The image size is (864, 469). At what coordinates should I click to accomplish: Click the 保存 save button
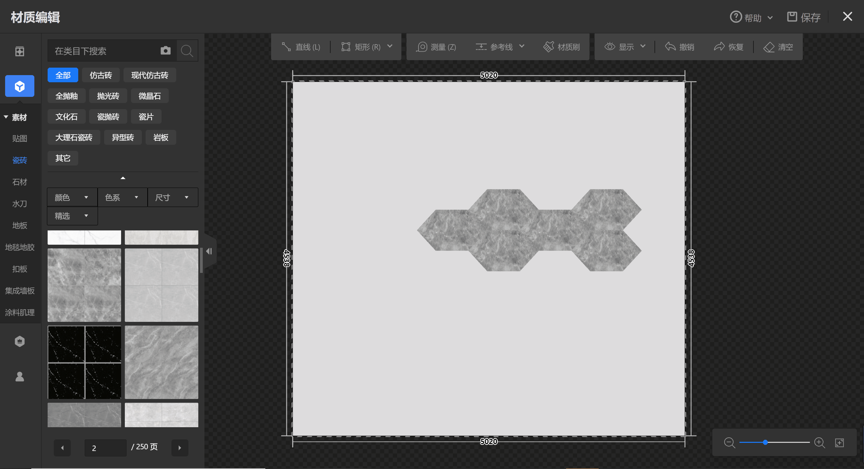[x=804, y=17]
